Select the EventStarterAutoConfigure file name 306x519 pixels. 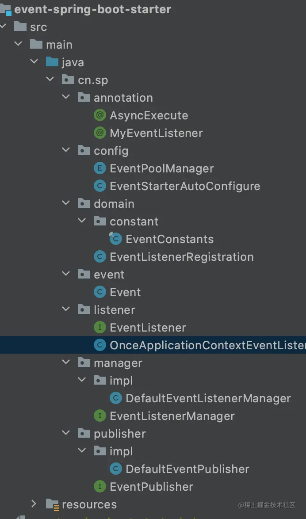185,187
